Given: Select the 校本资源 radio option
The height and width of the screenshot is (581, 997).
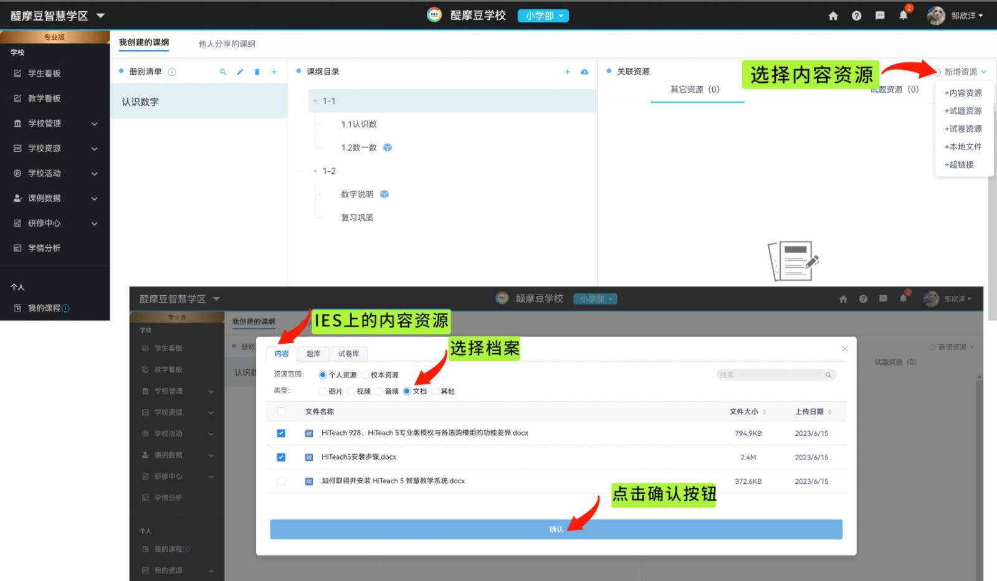Looking at the screenshot, I should pyautogui.click(x=365, y=375).
